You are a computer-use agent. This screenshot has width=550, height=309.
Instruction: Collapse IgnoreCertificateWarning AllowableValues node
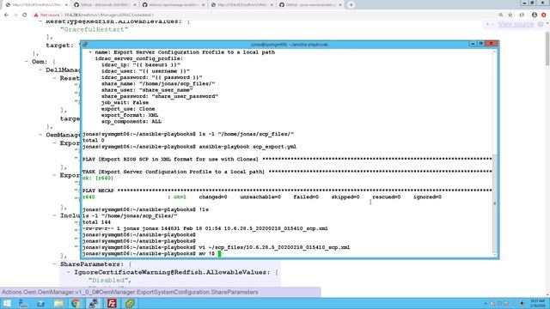[69, 272]
